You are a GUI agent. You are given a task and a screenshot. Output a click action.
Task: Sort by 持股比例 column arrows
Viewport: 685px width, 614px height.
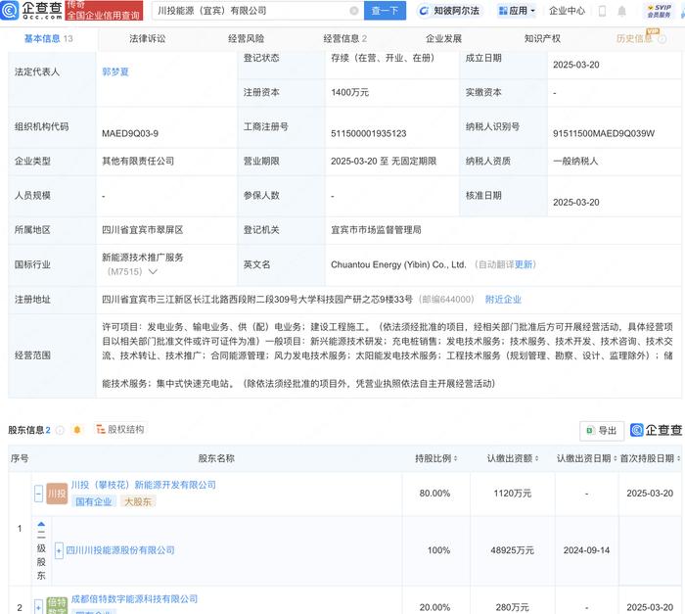point(456,458)
